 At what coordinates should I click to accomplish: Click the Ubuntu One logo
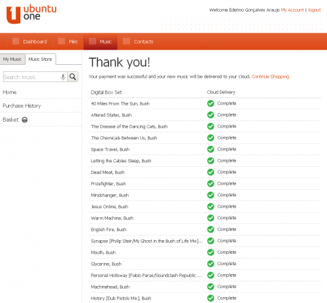[x=31, y=14]
